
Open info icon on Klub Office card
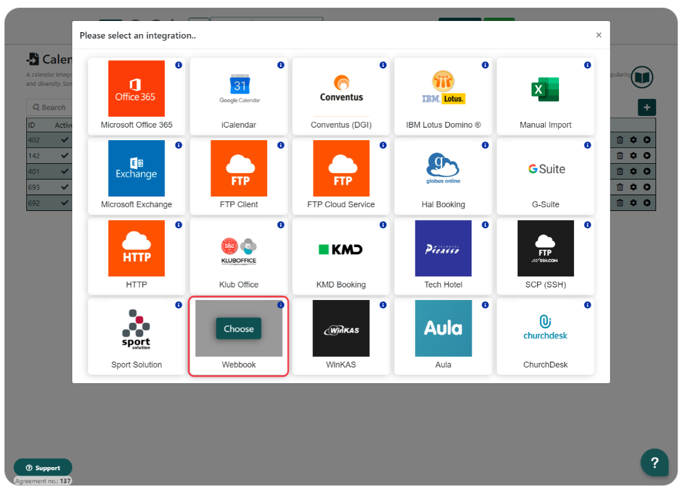pos(281,225)
